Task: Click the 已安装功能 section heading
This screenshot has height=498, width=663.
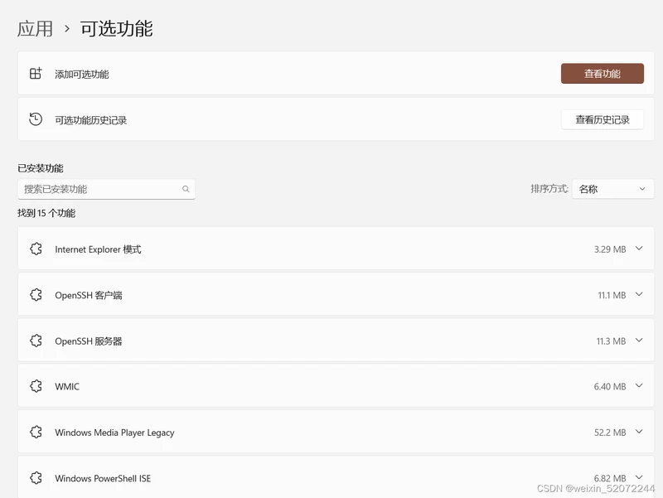Action: (40, 168)
